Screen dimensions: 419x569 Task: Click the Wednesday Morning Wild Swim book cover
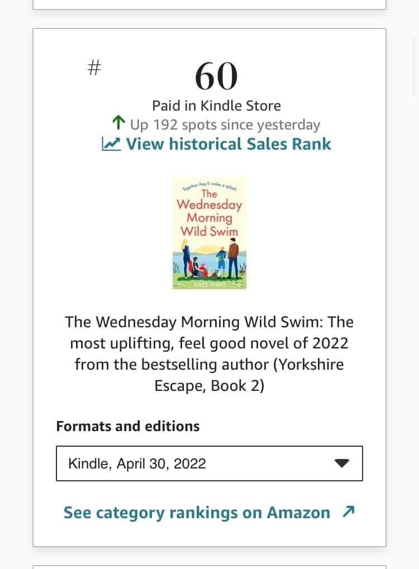pos(209,233)
